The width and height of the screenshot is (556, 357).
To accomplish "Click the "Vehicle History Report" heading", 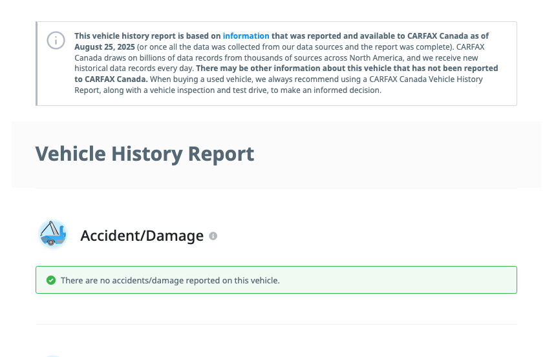I will (144, 154).
